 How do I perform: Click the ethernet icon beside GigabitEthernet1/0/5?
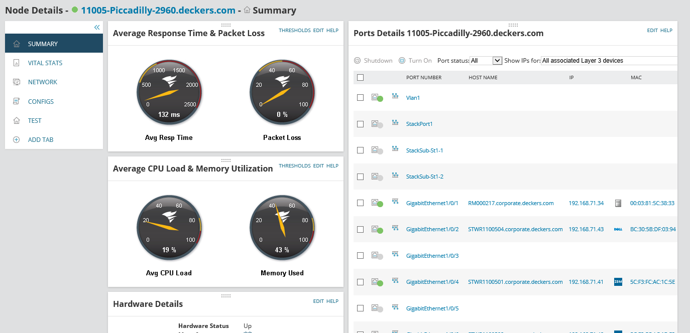click(x=395, y=308)
